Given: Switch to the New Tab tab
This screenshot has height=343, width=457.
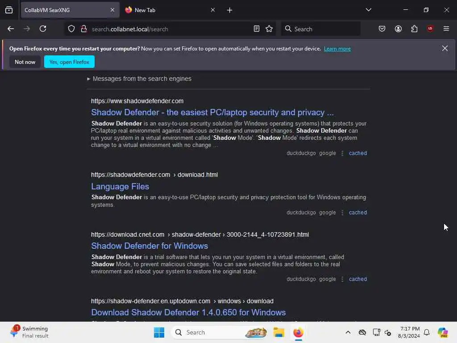Looking at the screenshot, I should click(170, 10).
